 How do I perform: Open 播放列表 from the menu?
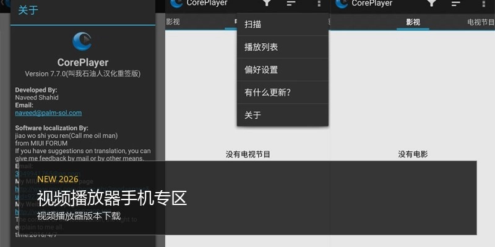[x=283, y=47]
